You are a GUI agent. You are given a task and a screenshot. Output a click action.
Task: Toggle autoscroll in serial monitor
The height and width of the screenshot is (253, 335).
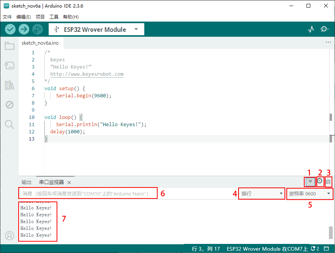[x=310, y=182]
